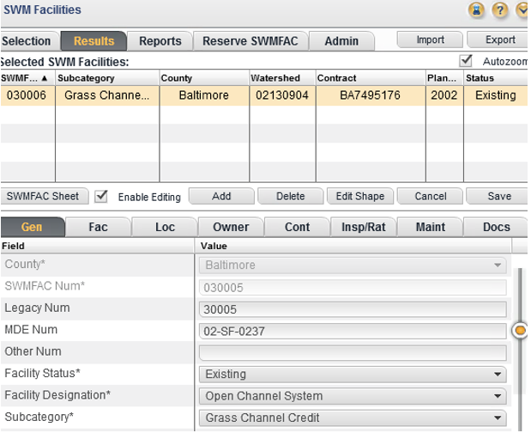This screenshot has height=433, width=531.
Task: Select the Fac detail tab
Action: [98, 227]
